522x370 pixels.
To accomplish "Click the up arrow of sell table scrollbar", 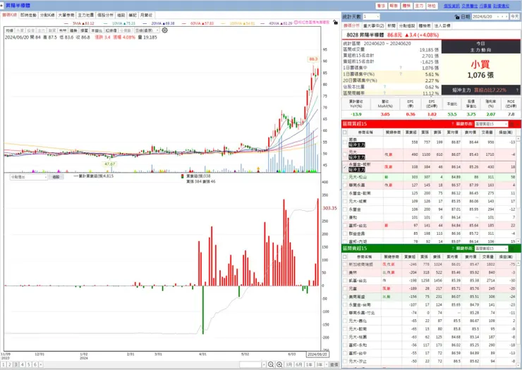I will click(x=518, y=263).
